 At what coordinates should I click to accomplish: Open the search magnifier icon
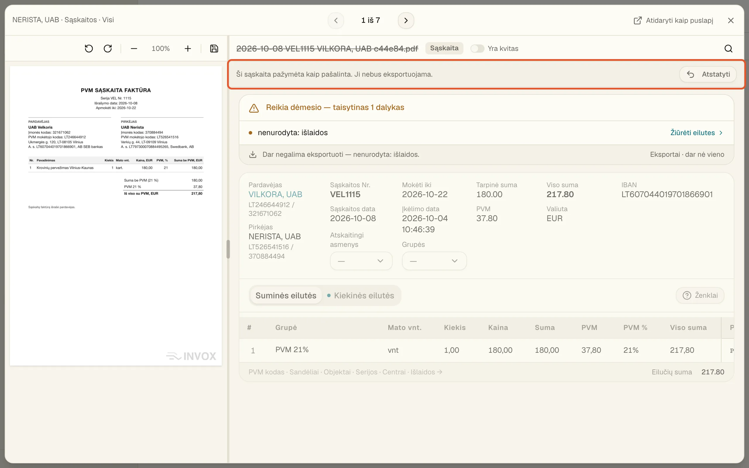point(728,49)
